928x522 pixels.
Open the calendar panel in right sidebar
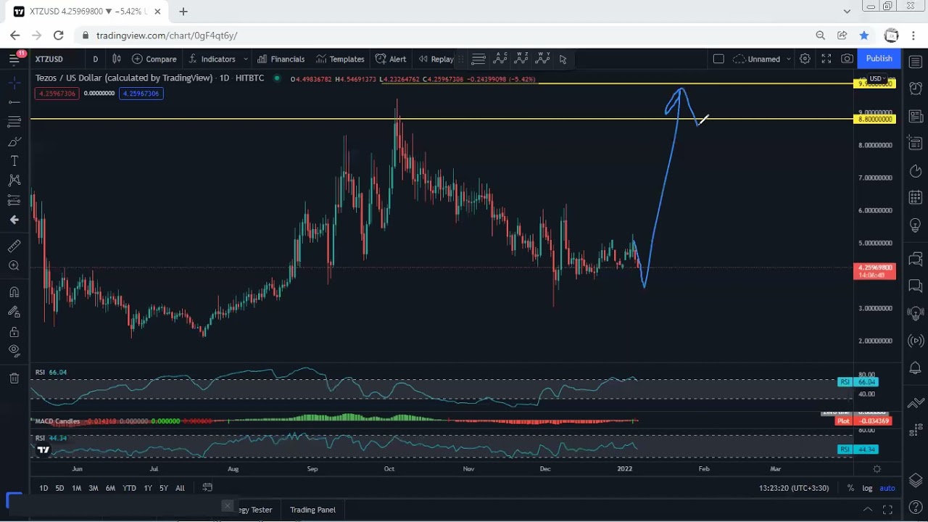coord(916,197)
